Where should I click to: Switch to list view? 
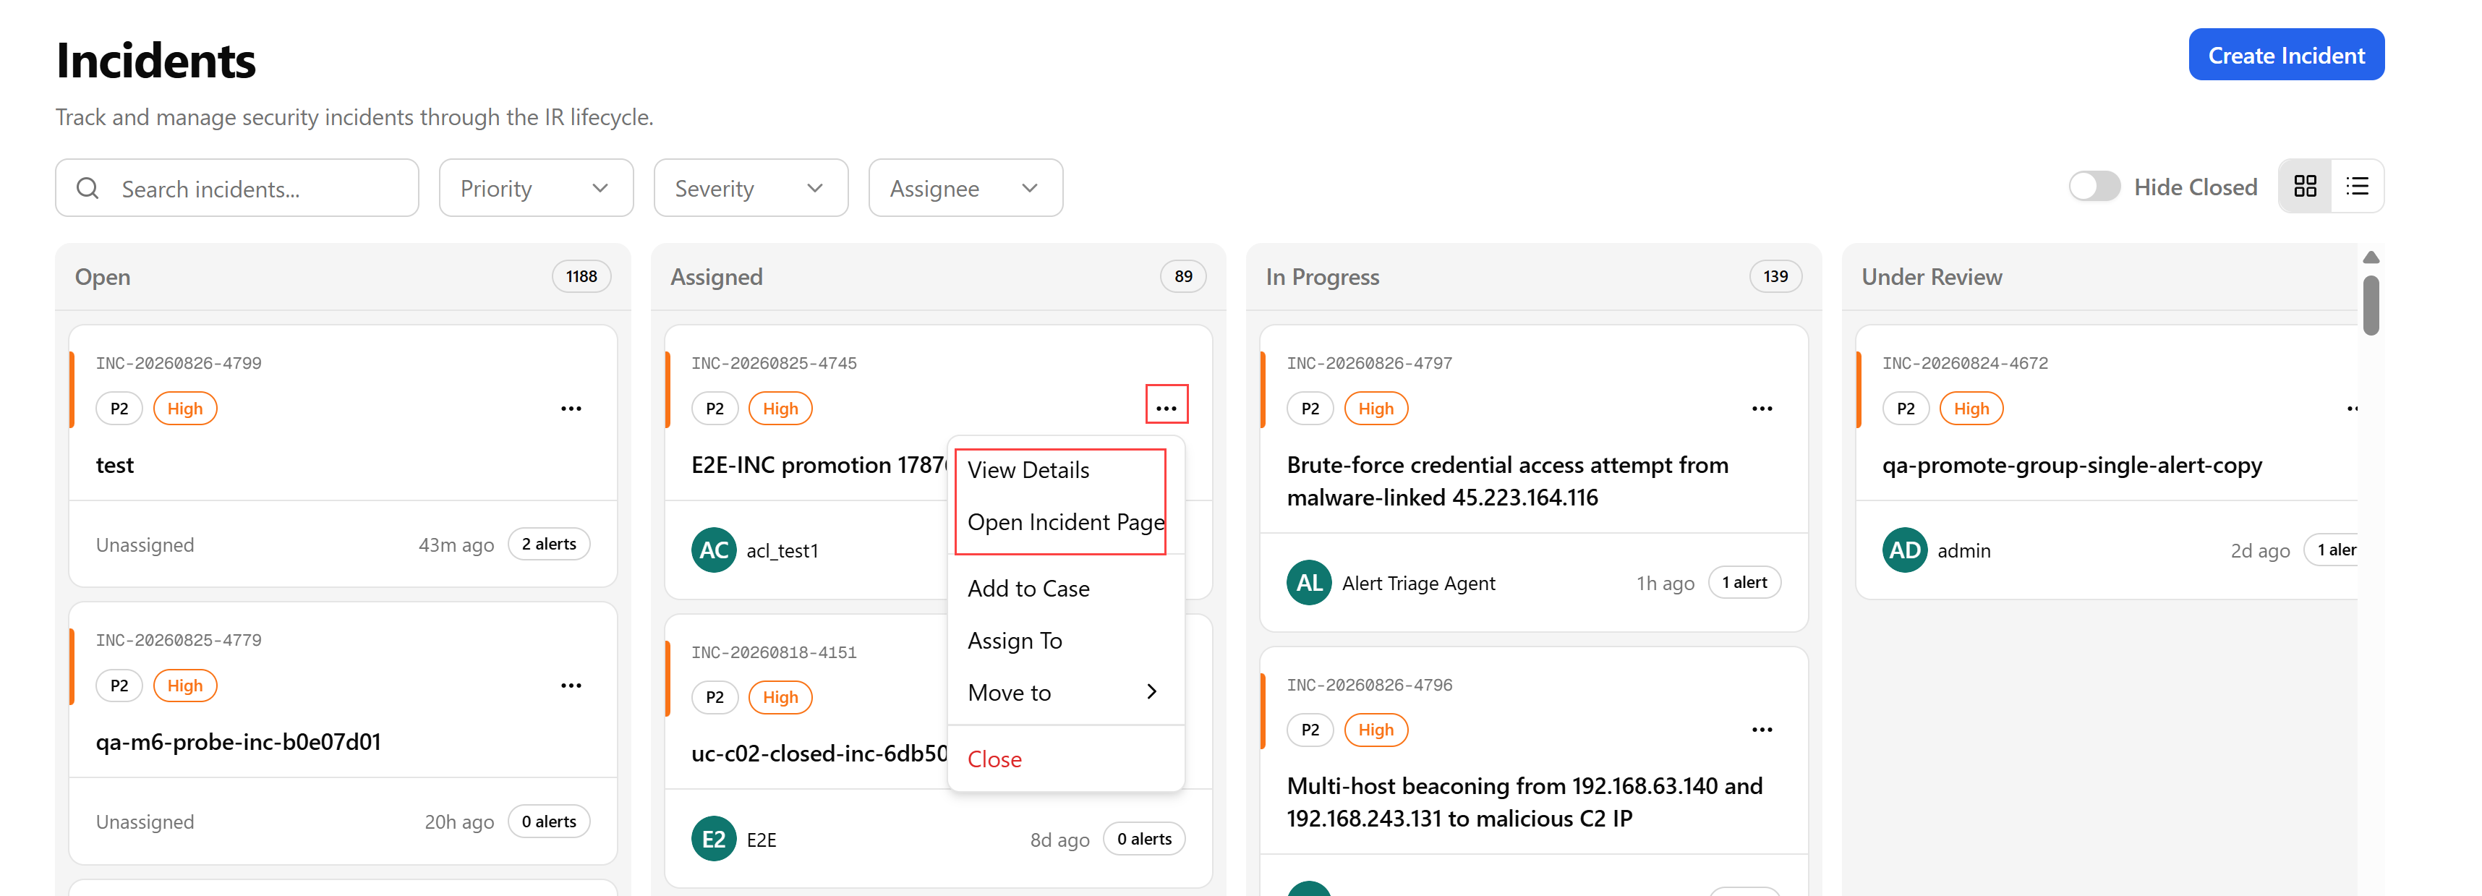tap(2357, 186)
